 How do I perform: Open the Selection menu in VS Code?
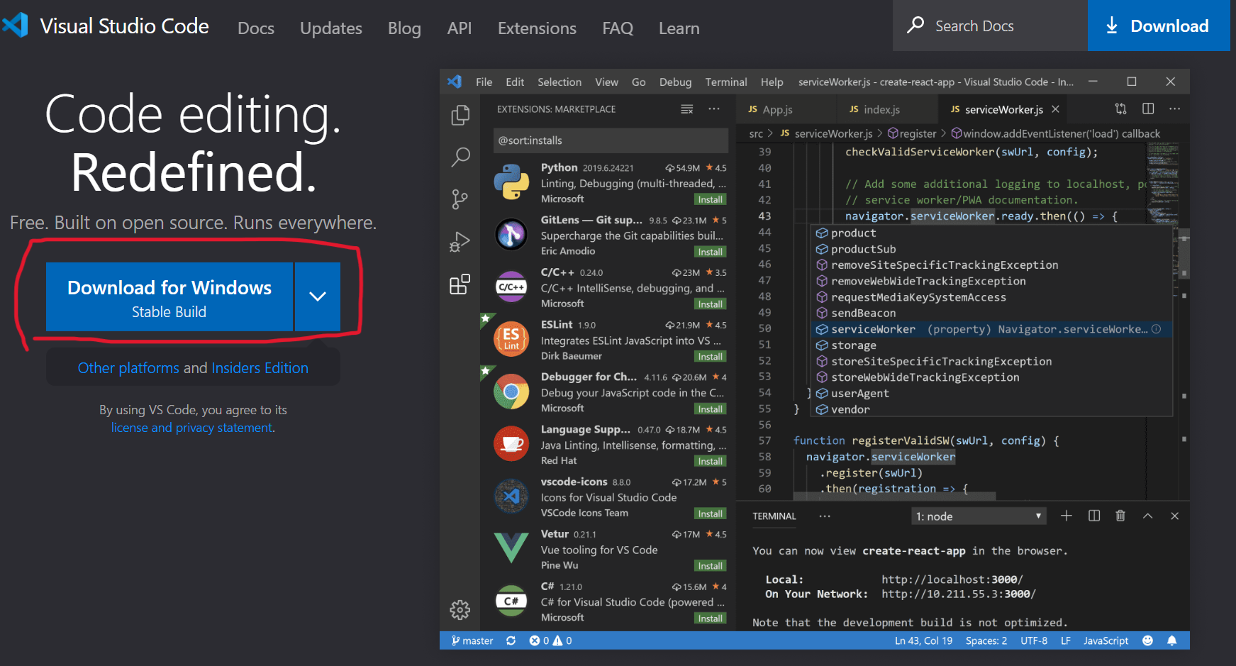(559, 82)
